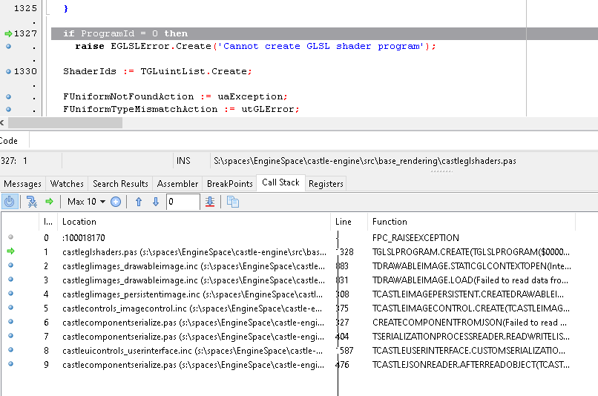Click gutter dot beside FUniformNotFoundAction line
Image resolution: width=598 pixels, height=396 pixels.
click(x=8, y=96)
